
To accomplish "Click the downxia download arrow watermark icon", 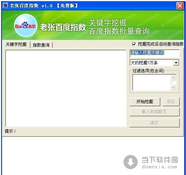I will coord(131,162).
